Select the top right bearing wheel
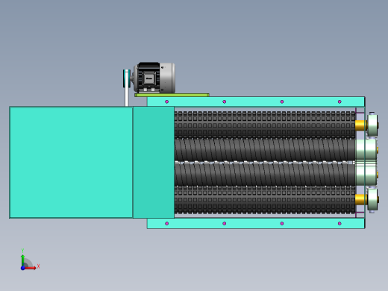The width and height of the screenshot is (388, 291). click(373, 125)
